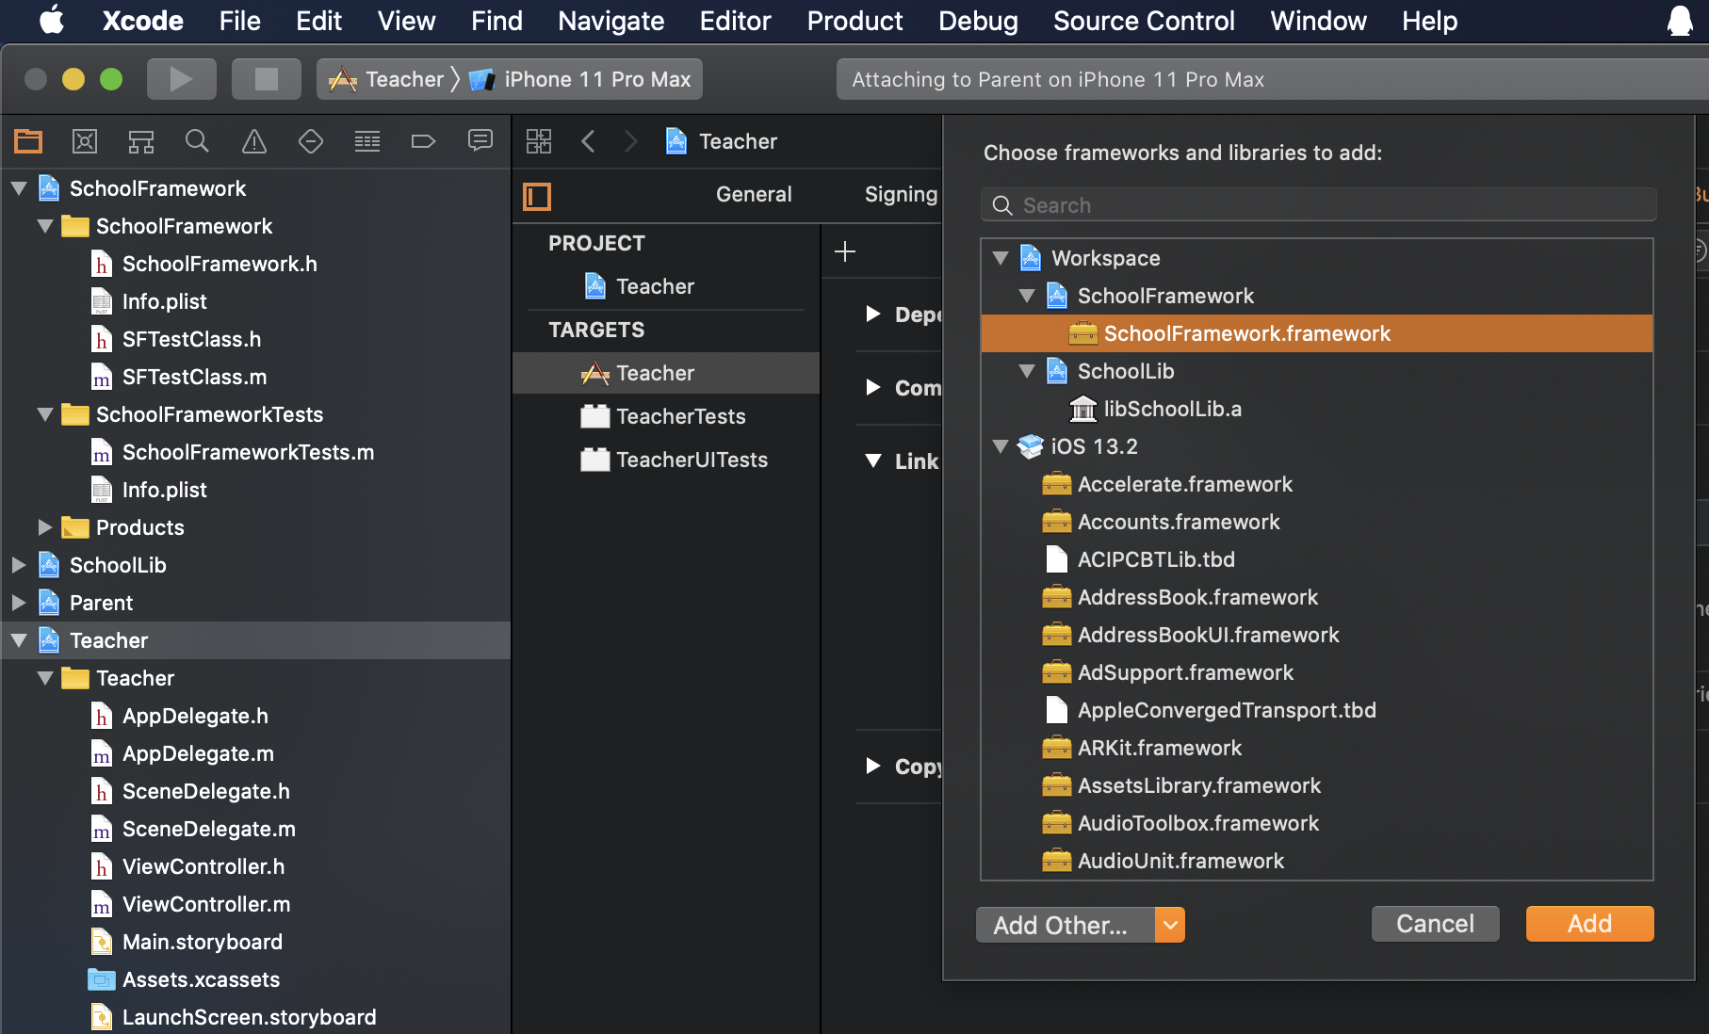Viewport: 1709px width, 1034px height.
Task: Open the Debug menu
Action: (x=978, y=21)
